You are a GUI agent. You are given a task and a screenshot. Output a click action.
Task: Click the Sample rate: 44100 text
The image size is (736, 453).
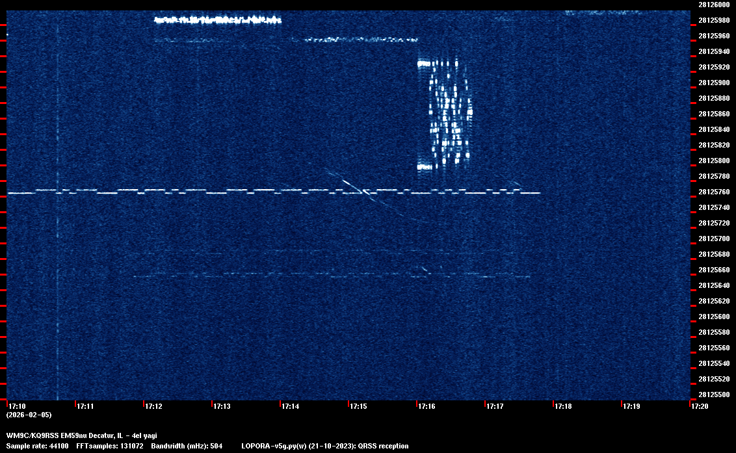pyautogui.click(x=36, y=446)
